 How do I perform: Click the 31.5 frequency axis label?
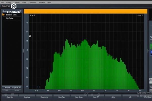click(36, 91)
